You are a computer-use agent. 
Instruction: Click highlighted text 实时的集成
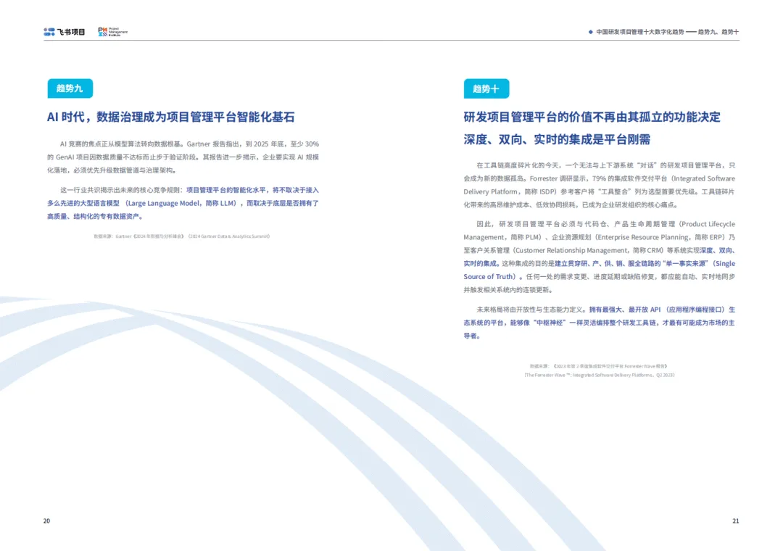[x=480, y=263]
